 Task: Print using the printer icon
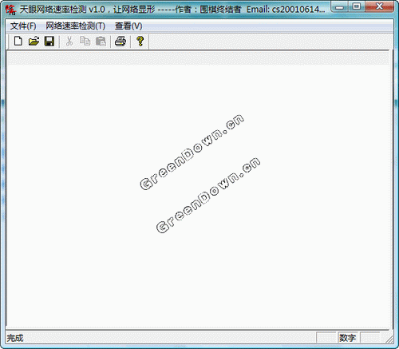[x=120, y=42]
